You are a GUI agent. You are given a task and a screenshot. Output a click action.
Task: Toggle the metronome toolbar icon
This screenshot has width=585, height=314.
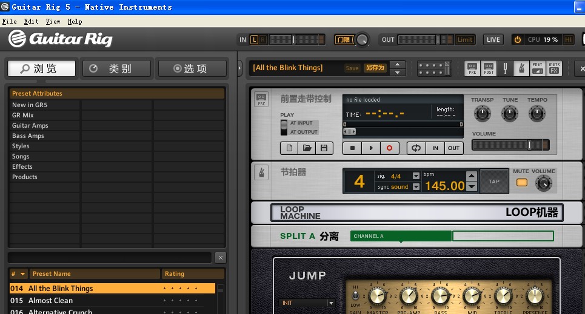(521, 68)
